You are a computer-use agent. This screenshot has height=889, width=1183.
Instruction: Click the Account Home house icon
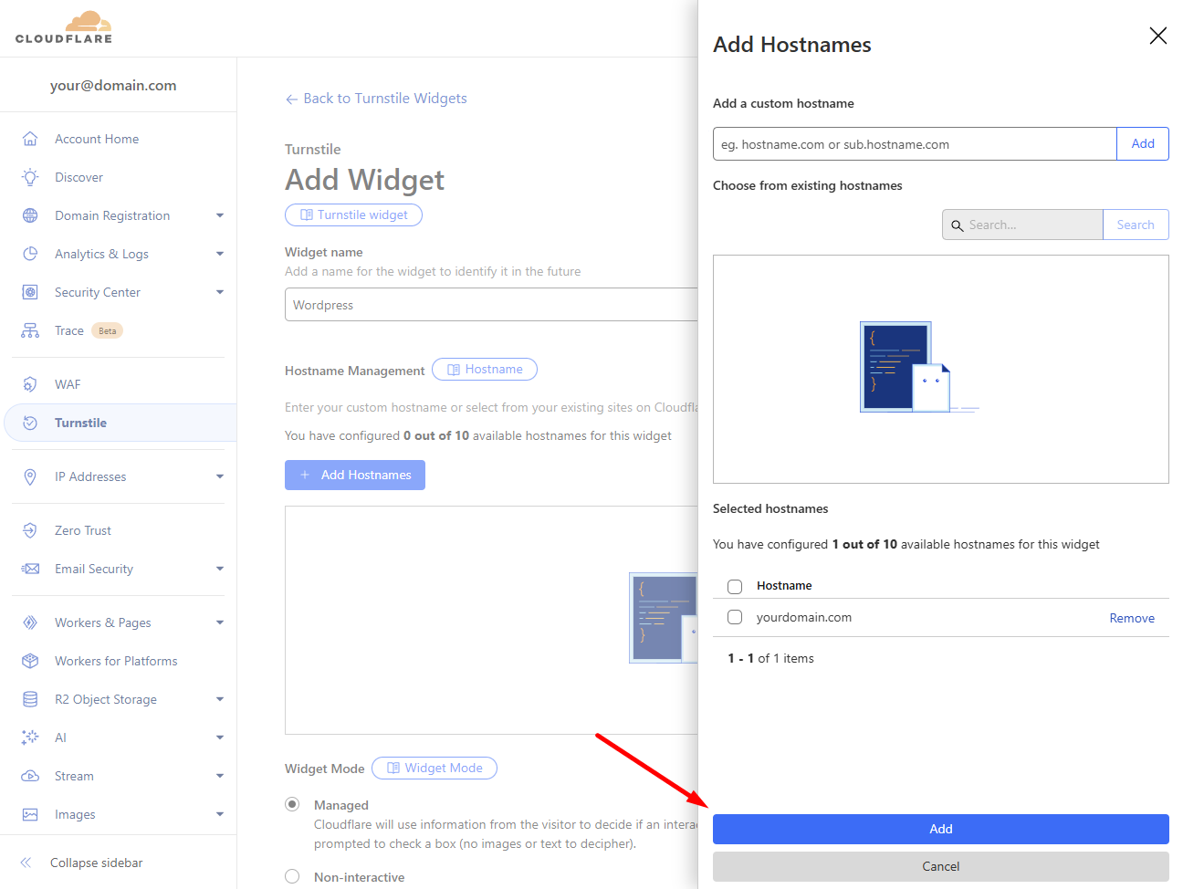click(30, 139)
